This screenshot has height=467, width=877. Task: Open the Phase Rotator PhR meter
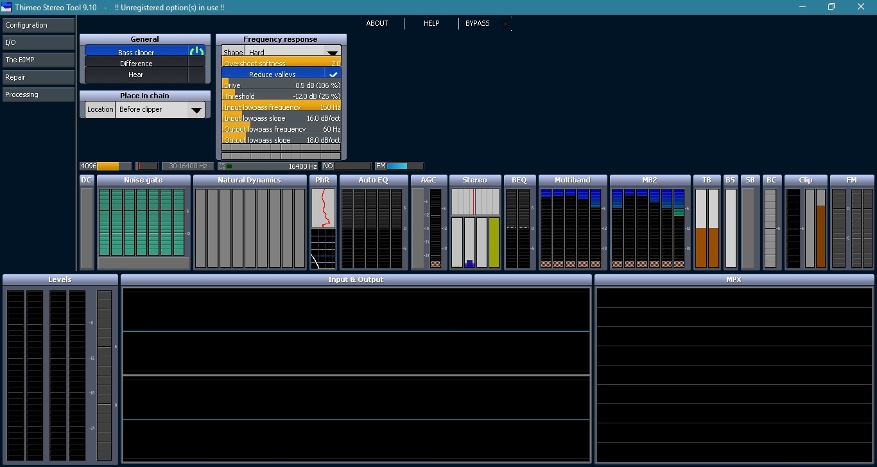pos(323,222)
